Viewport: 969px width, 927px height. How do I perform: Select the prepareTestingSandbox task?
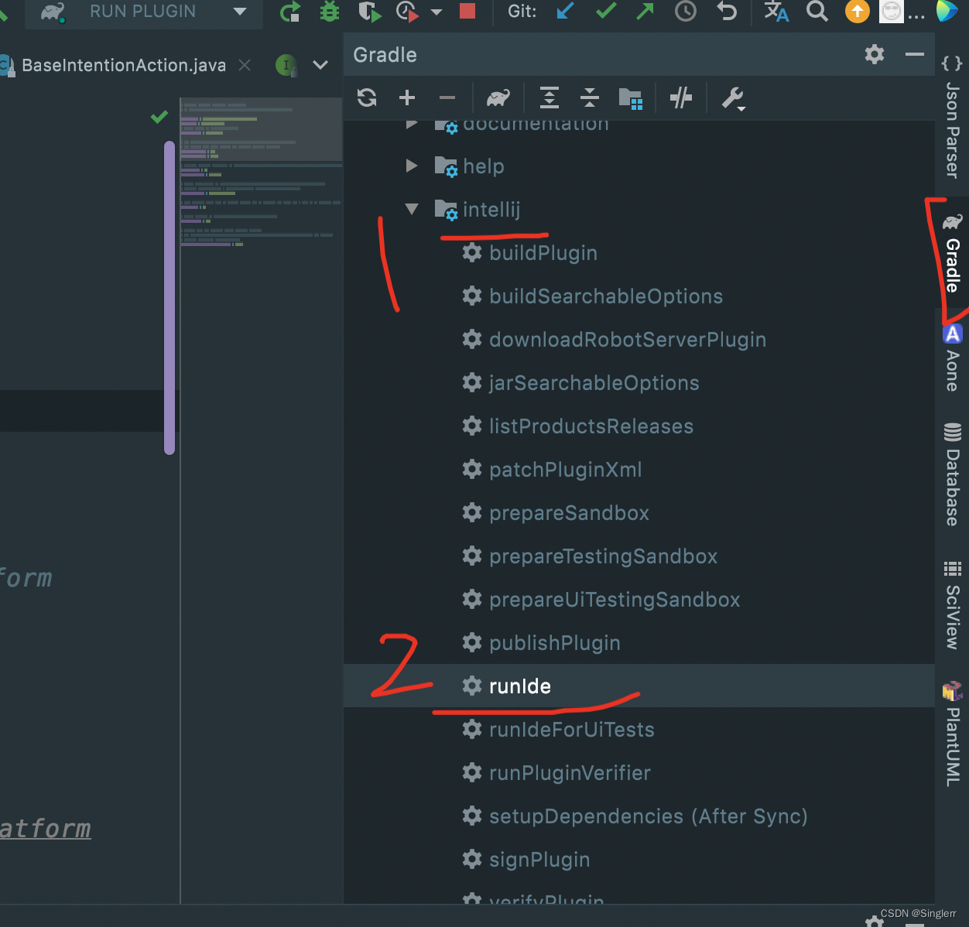coord(590,556)
